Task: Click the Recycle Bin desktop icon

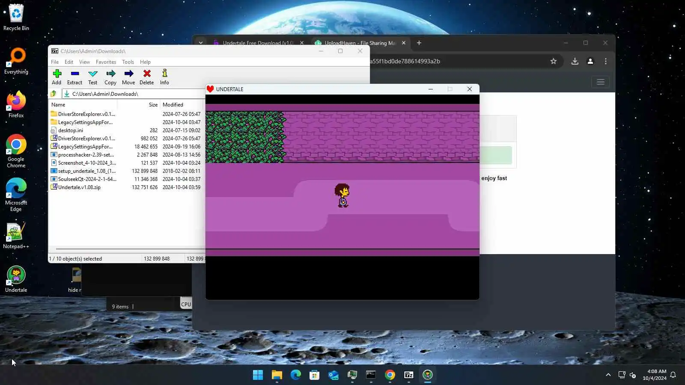Action: [16, 17]
